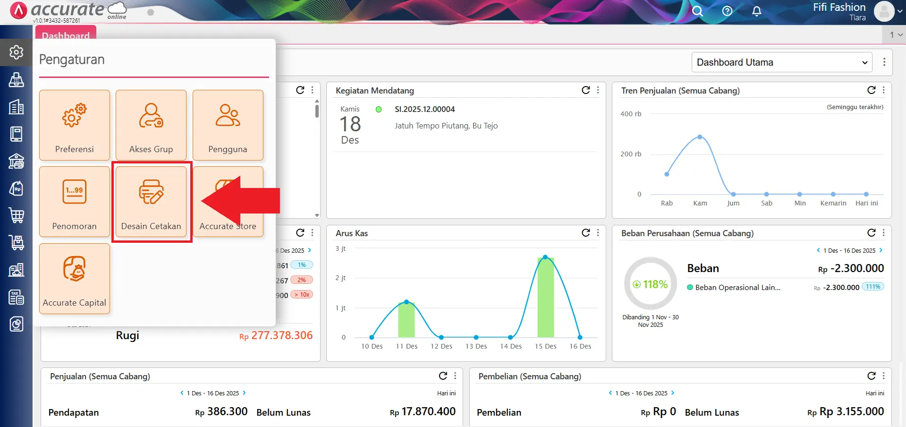Expand the user profile menu arrow
Screen dimensions: 906x427
click(899, 11)
